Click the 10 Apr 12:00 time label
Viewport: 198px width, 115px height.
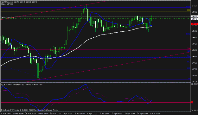click(130, 113)
